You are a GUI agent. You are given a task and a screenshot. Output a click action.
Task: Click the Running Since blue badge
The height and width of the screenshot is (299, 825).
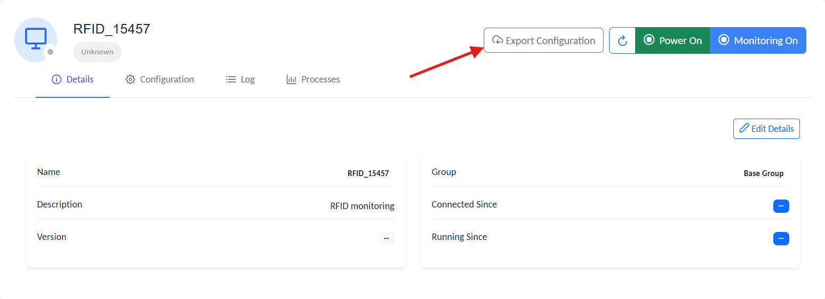pyautogui.click(x=781, y=238)
